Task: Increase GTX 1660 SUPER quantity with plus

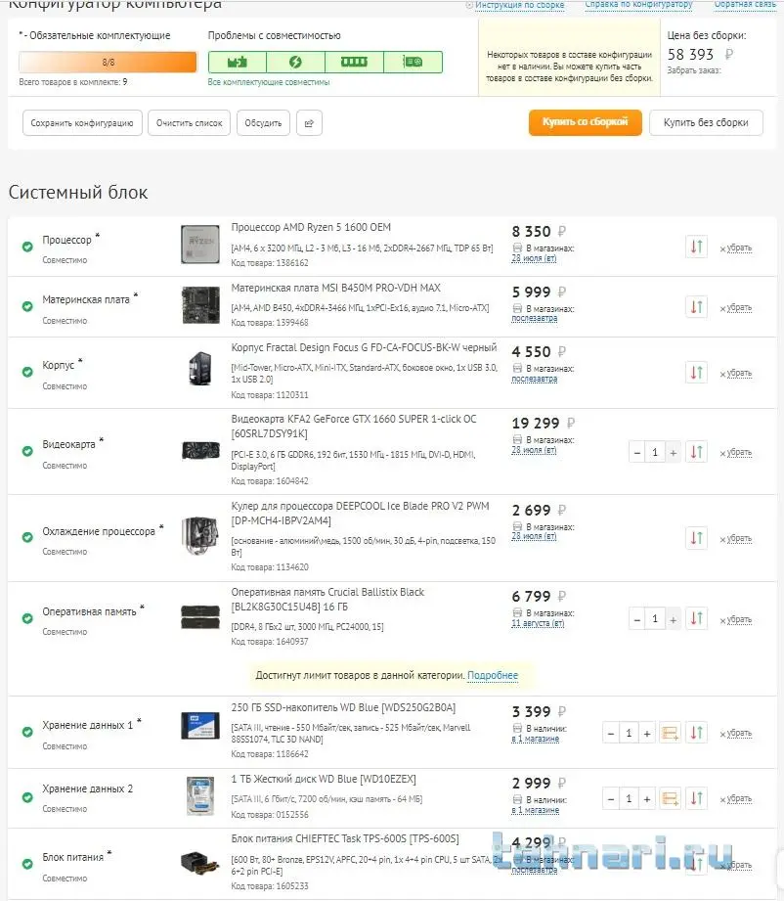Action: pos(674,453)
